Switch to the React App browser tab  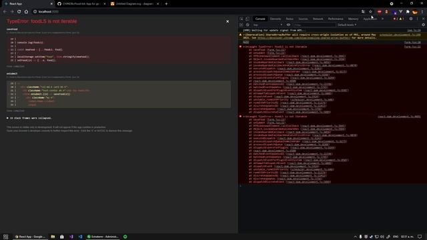[27, 4]
